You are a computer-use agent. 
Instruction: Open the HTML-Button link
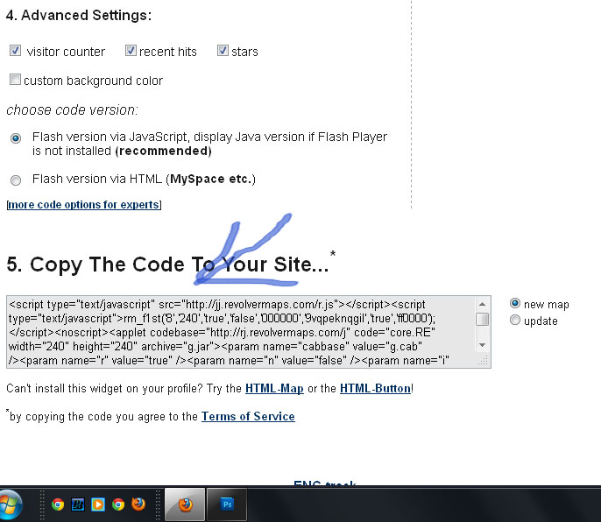[375, 388]
